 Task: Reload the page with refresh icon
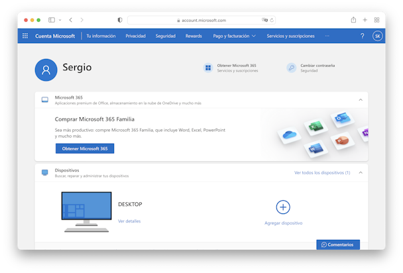[272, 20]
